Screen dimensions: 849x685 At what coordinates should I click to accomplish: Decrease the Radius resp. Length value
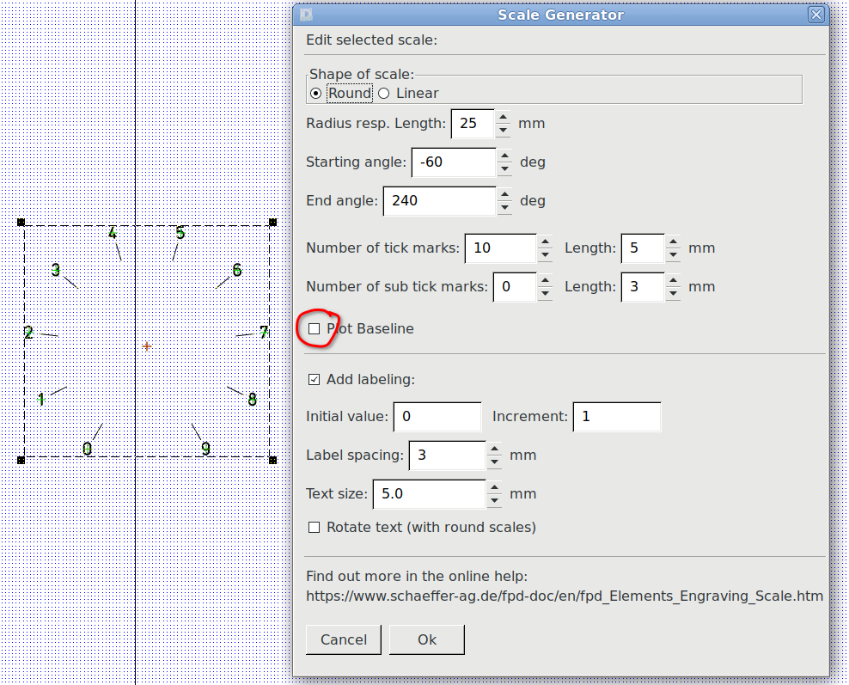pos(503,130)
